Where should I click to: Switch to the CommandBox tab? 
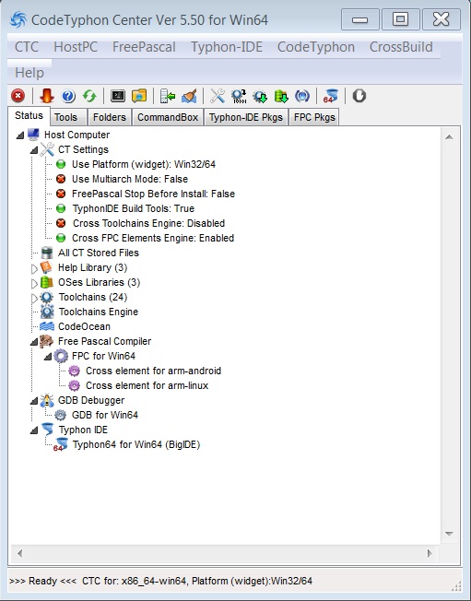(168, 117)
